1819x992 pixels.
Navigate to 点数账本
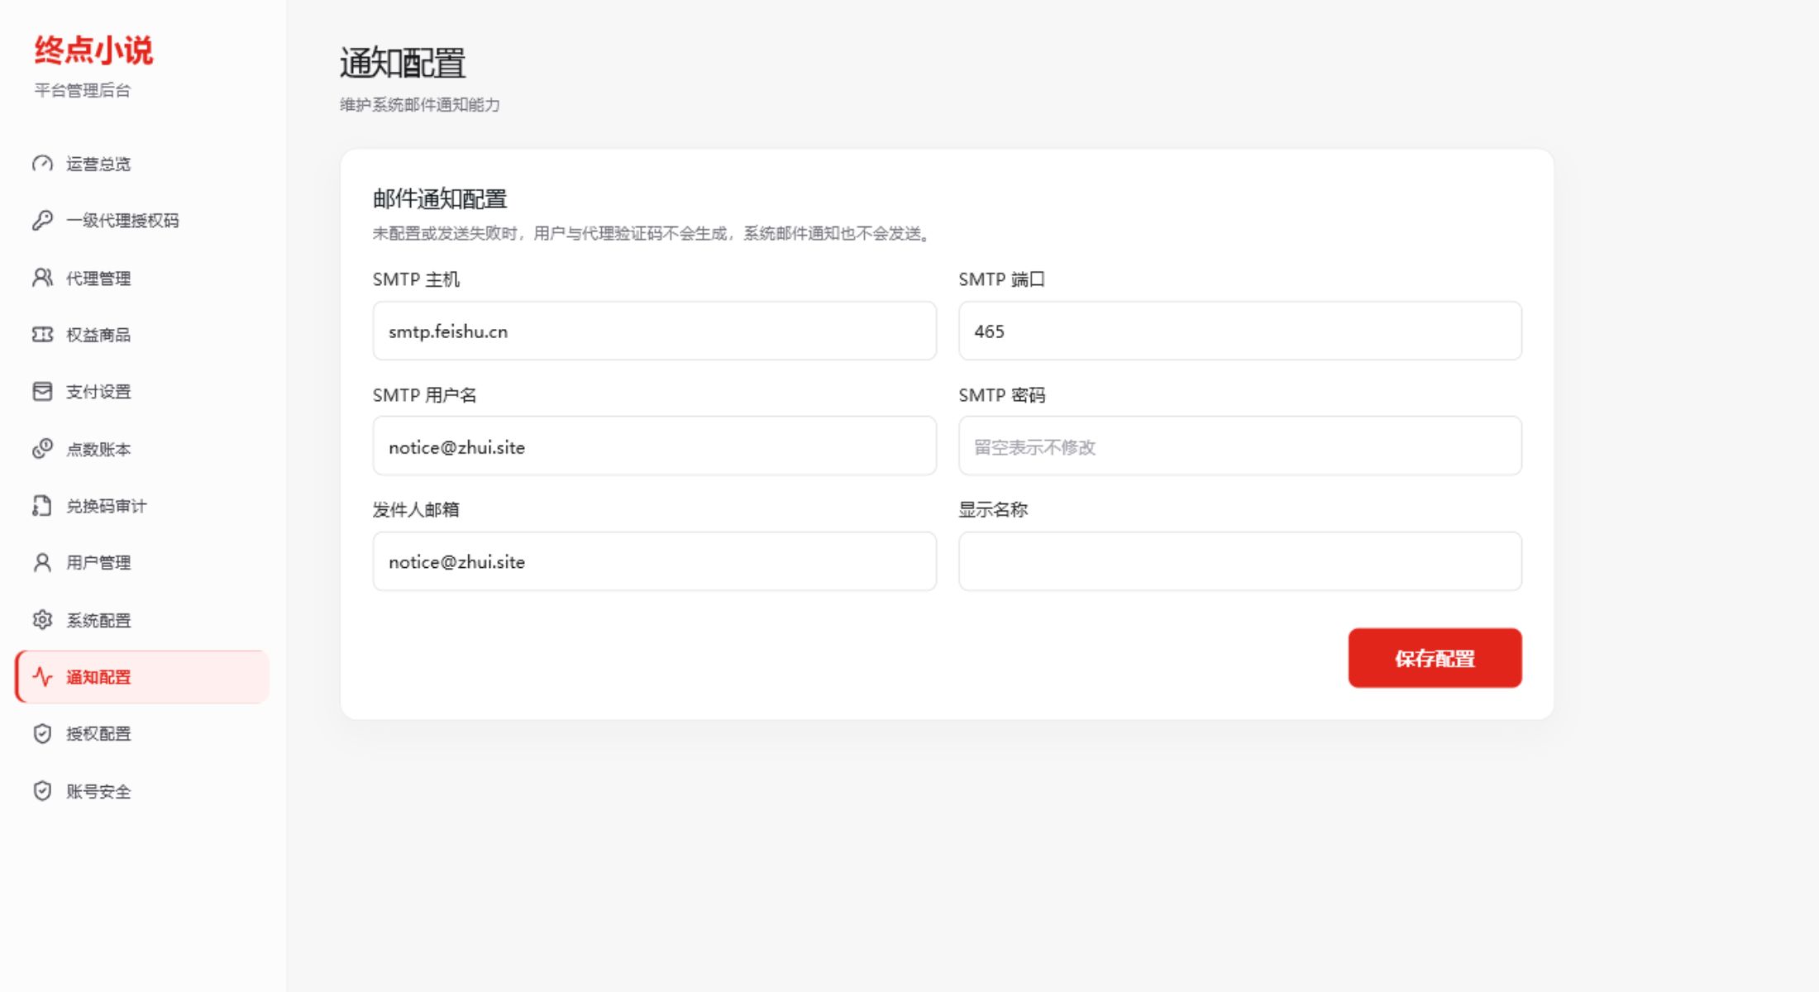pyautogui.click(x=142, y=449)
